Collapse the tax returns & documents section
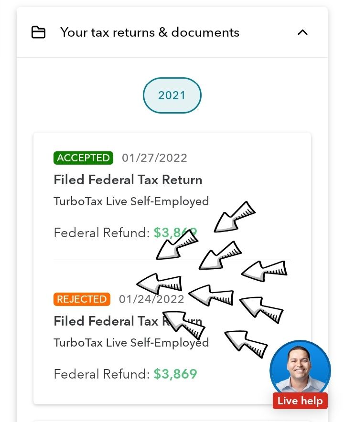344x422 pixels. (x=302, y=32)
